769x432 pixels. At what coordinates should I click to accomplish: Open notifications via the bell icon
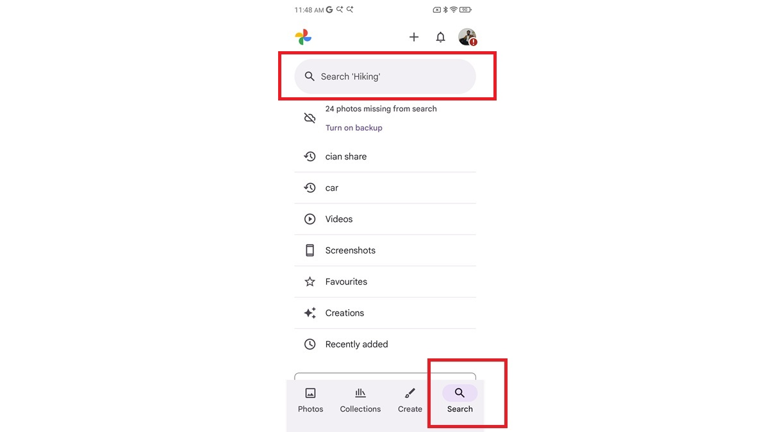(440, 37)
